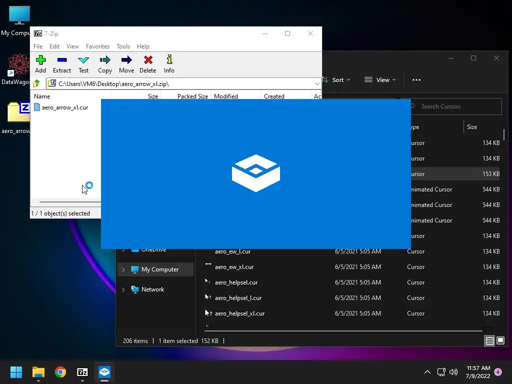The height and width of the screenshot is (384, 512).
Task: Open the See more ellipsis menu in Explorer
Action: (416, 80)
